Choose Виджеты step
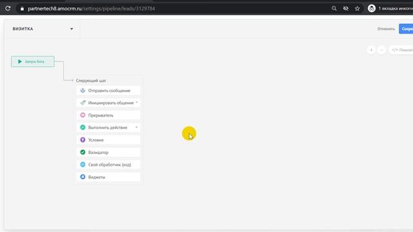The height and width of the screenshot is (232, 413). pyautogui.click(x=108, y=177)
